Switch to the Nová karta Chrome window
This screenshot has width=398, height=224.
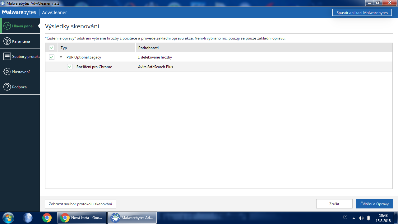[82, 218]
